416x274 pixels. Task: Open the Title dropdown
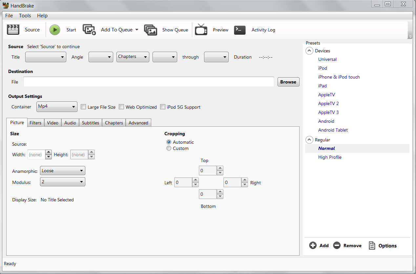click(x=46, y=57)
